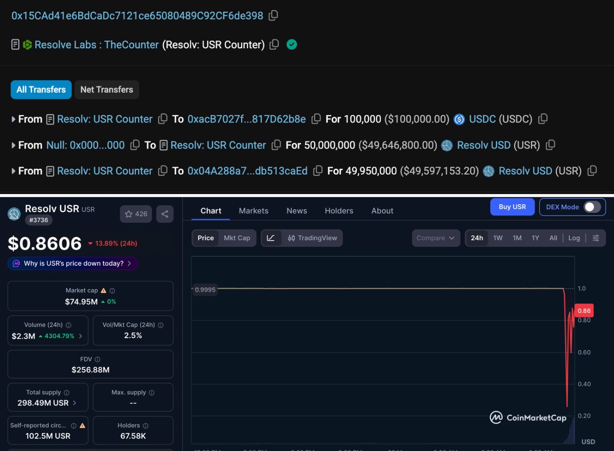Click the USDC token logo
Viewport: 614px width, 451px height.
click(x=459, y=119)
